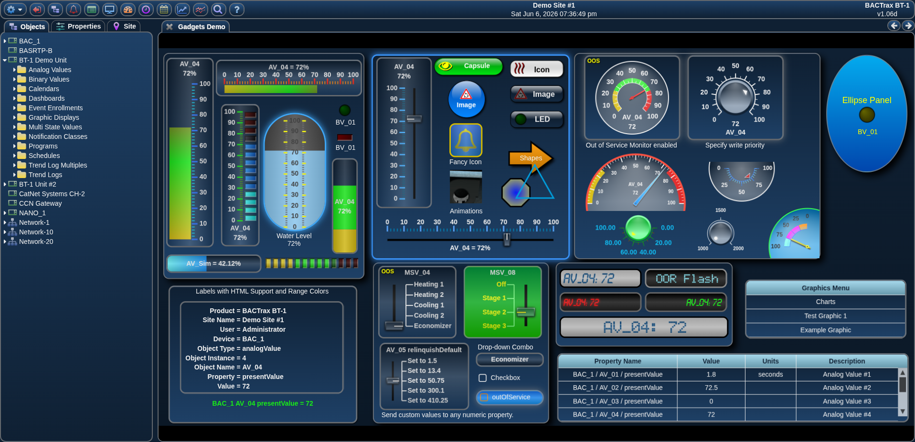Open the alarms bell icon
Image resolution: width=915 pixels, height=442 pixels.
(73, 9)
